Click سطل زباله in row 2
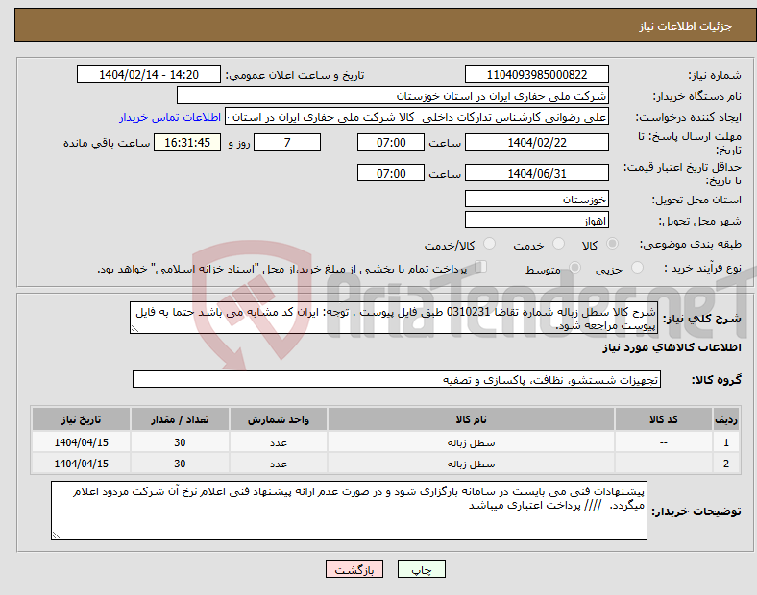Image resolution: width=757 pixels, height=595 pixels. [x=471, y=464]
